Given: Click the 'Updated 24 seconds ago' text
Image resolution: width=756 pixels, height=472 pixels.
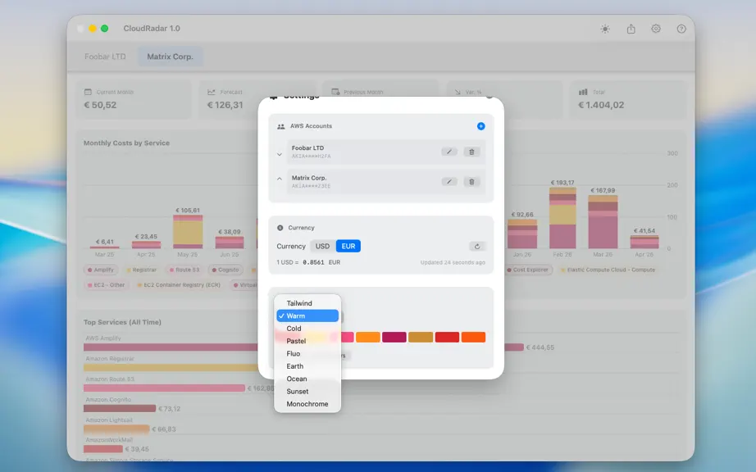Looking at the screenshot, I should [453, 262].
